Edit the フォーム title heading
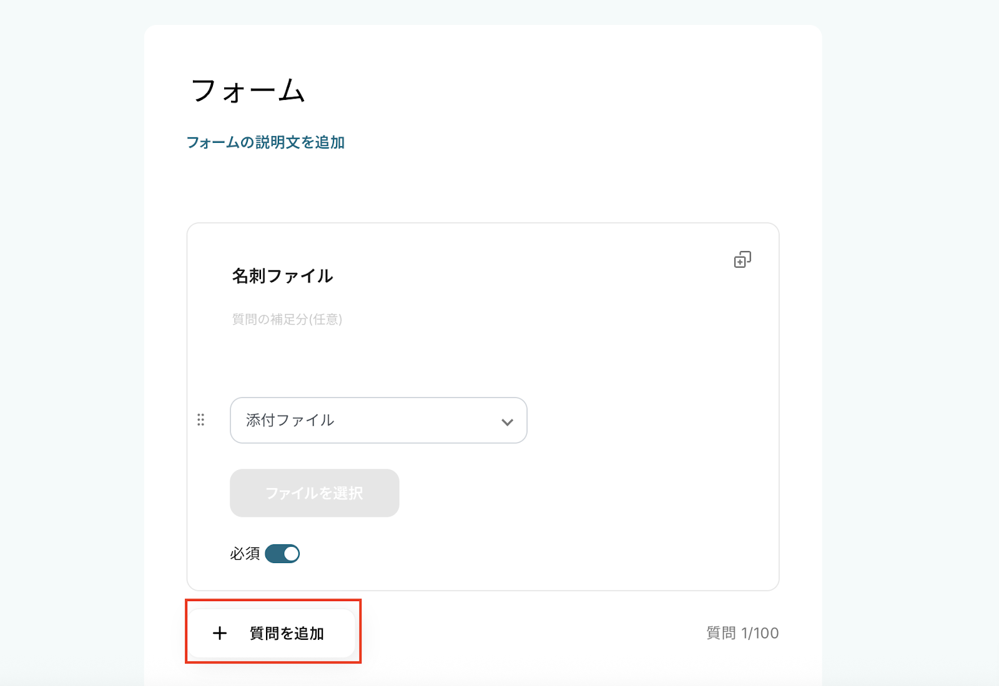The height and width of the screenshot is (686, 999). 248,91
